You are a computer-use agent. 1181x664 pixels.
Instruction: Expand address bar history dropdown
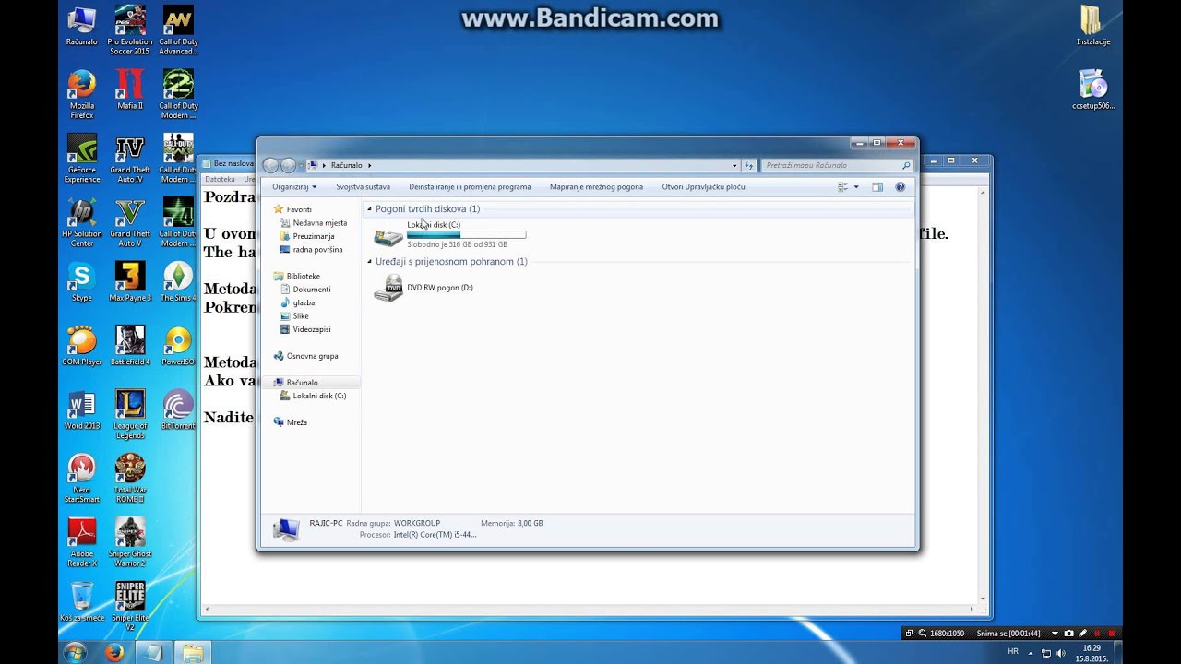point(734,165)
